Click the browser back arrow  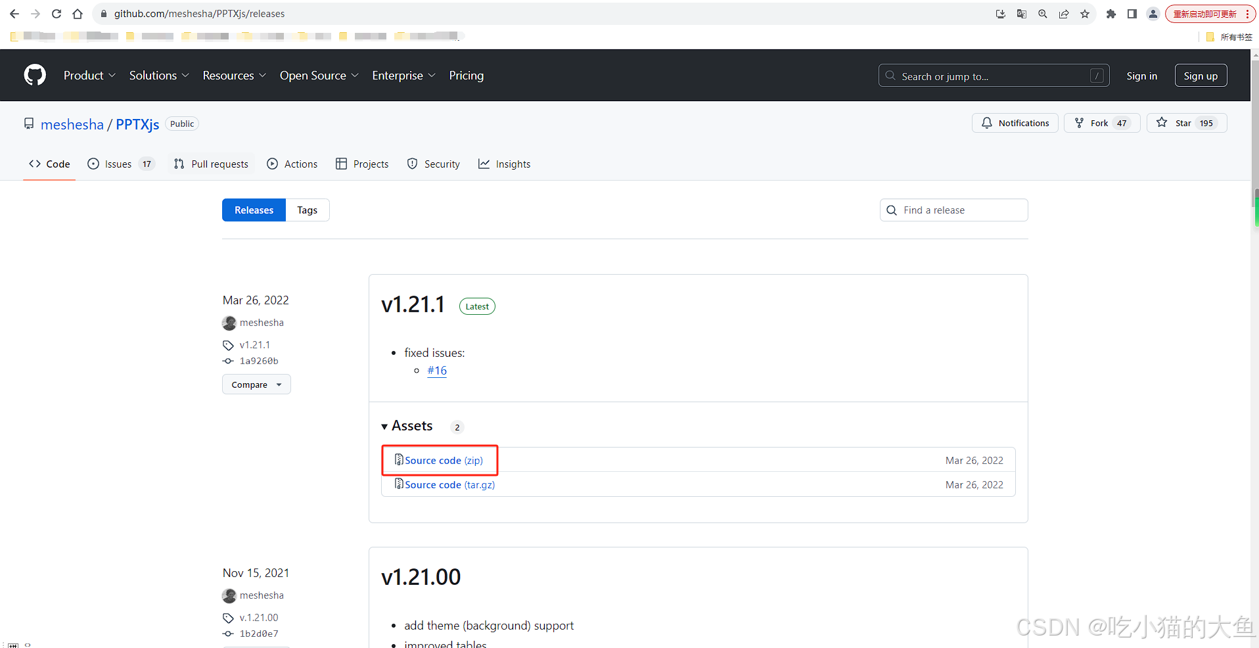coord(14,14)
